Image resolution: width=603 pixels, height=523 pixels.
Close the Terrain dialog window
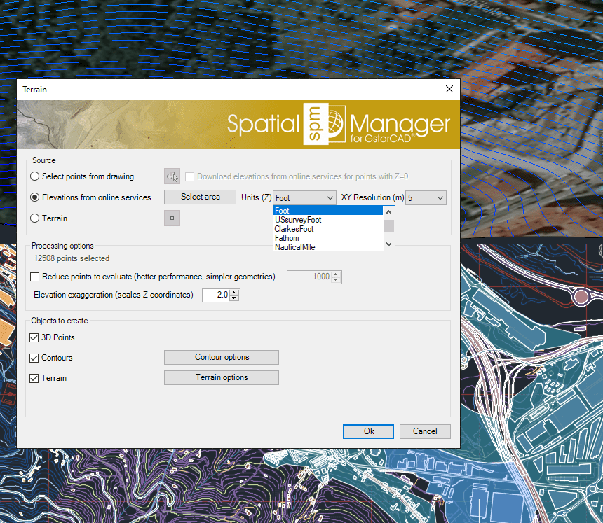click(449, 90)
